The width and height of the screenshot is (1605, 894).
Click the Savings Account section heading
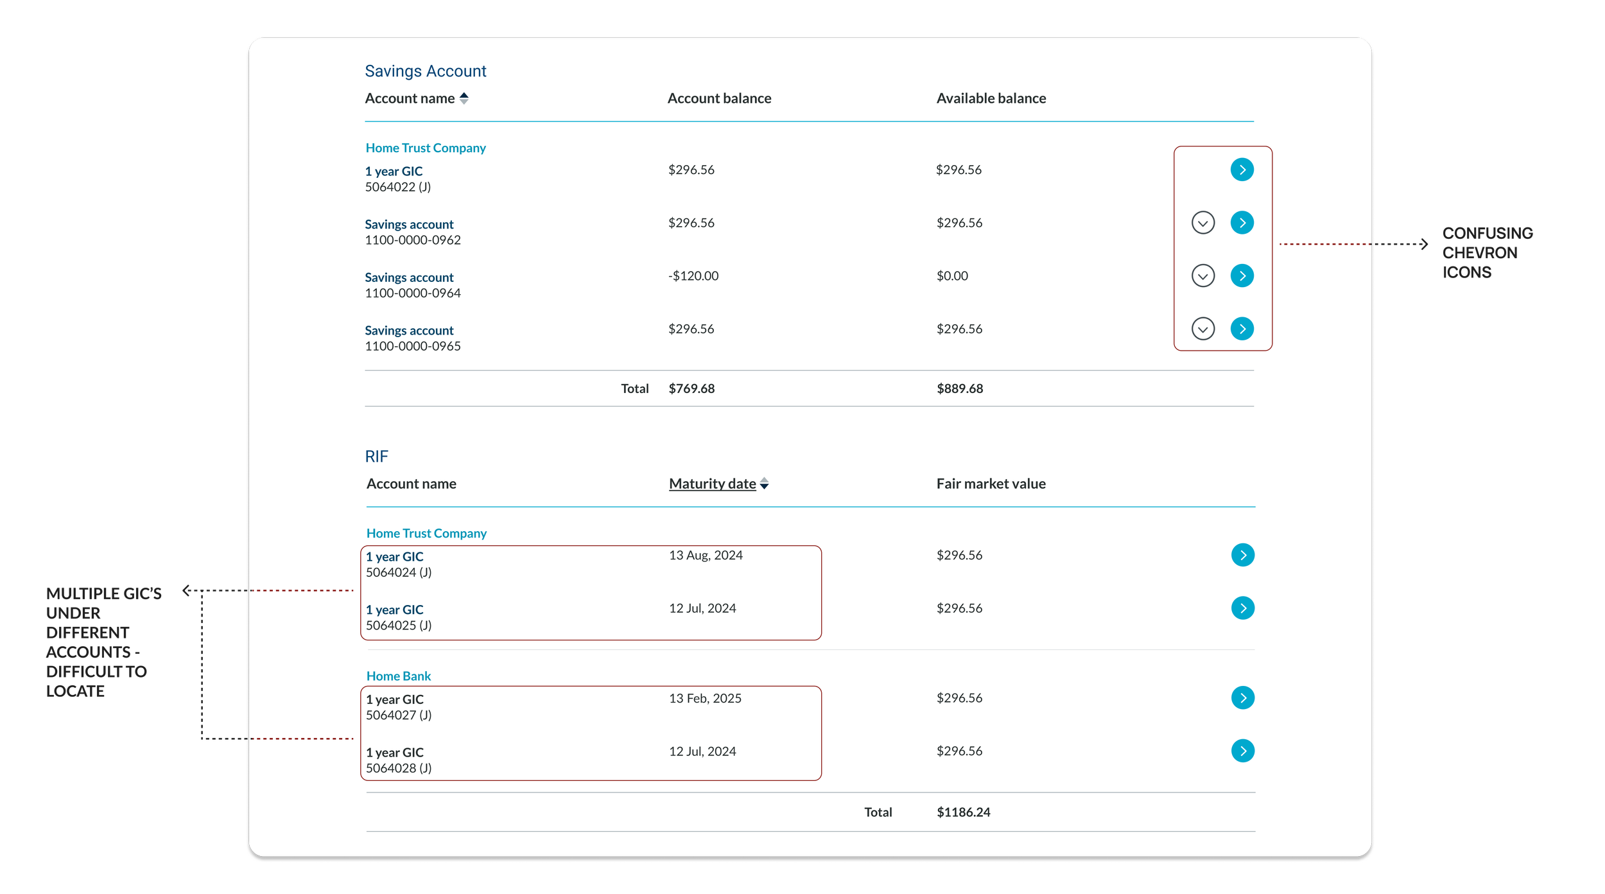coord(425,71)
